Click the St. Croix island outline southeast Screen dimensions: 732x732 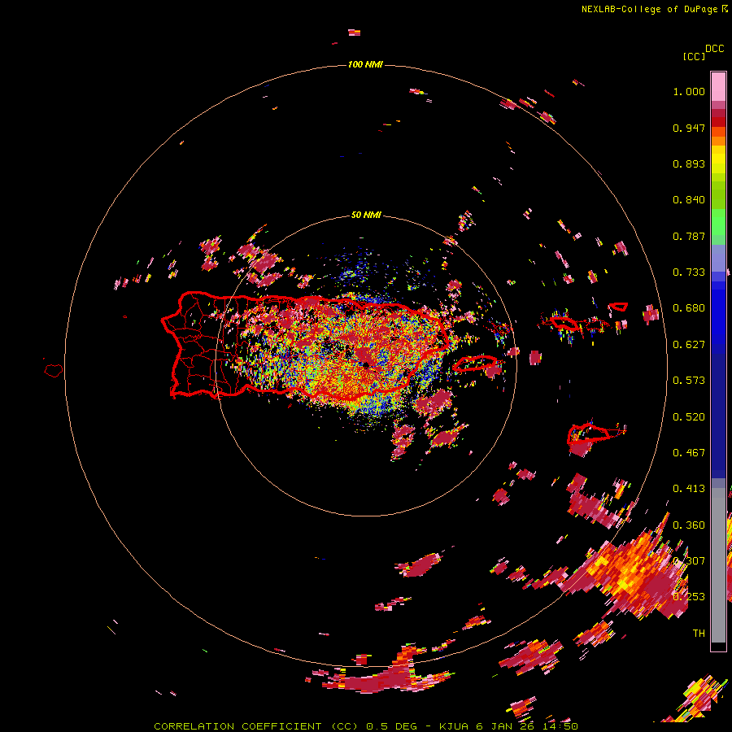596,434
